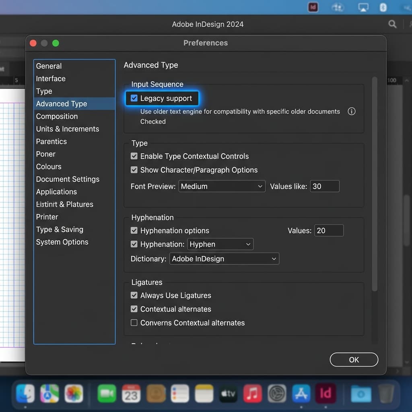Image resolution: width=412 pixels, height=412 pixels.
Task: Open App Store from the Dock
Action: [301, 393]
